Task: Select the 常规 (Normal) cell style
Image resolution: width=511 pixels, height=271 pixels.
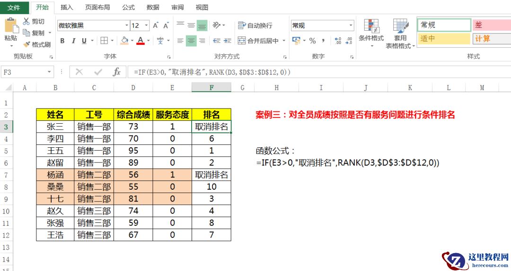Action: tap(444, 25)
